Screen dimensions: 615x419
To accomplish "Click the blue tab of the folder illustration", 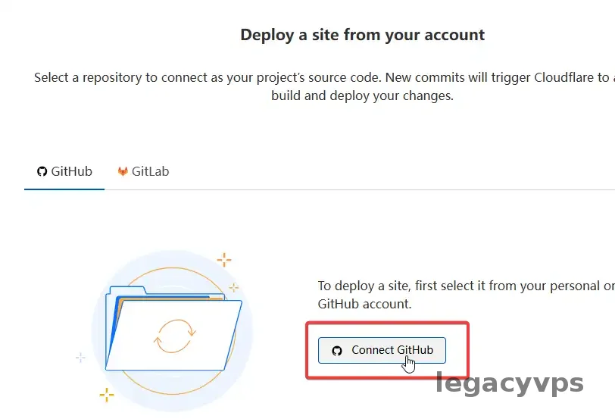I will (x=126, y=290).
